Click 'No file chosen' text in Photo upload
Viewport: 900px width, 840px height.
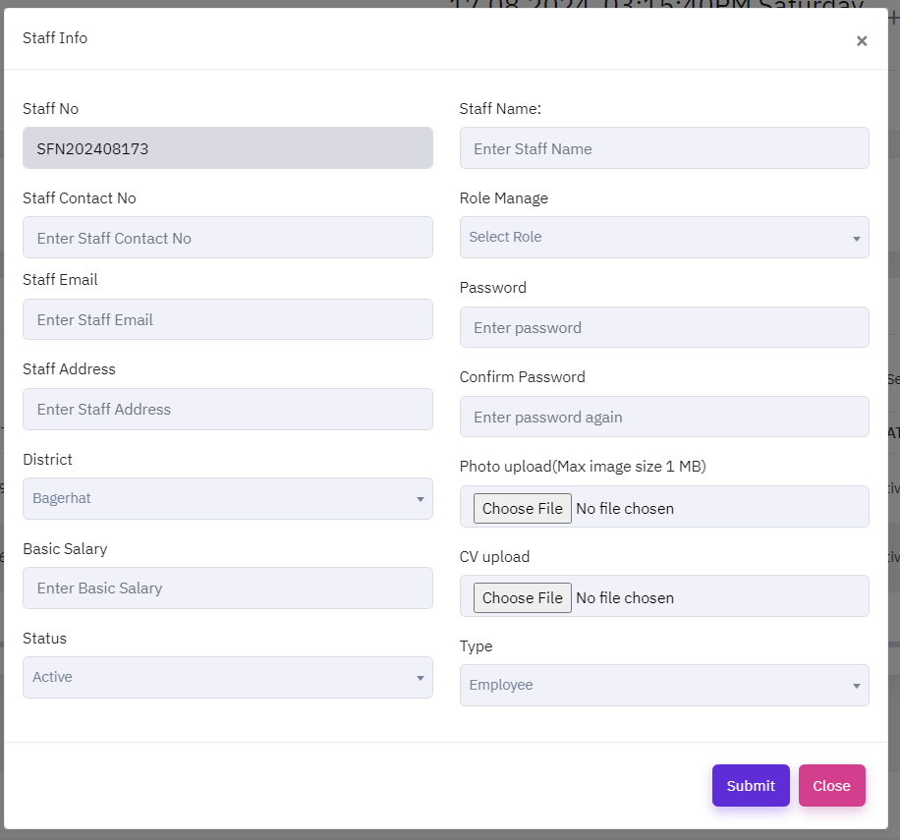(625, 508)
